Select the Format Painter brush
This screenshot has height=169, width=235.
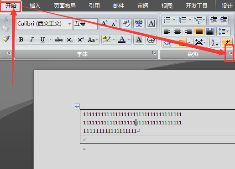click(x=6, y=39)
